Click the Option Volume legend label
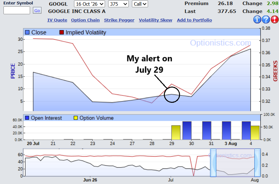 click(x=96, y=118)
